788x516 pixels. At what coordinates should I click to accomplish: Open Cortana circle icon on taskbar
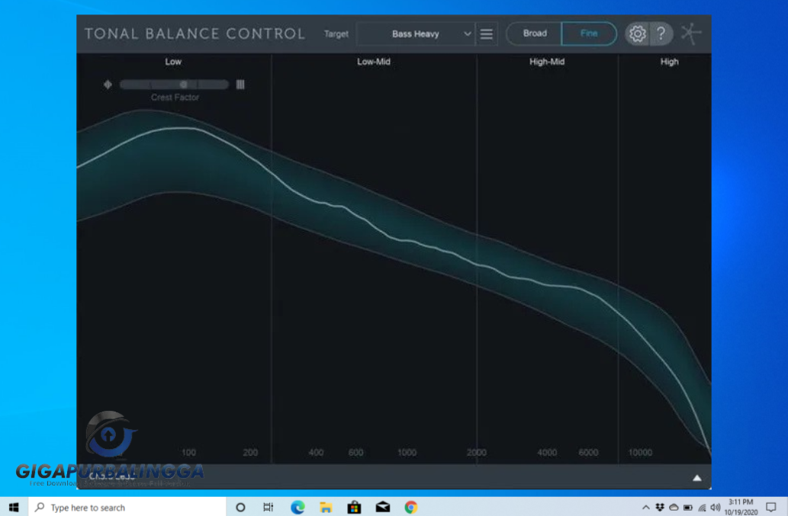240,507
